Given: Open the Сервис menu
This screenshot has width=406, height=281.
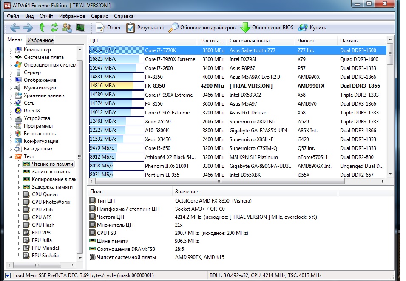Looking at the screenshot, I should [99, 16].
